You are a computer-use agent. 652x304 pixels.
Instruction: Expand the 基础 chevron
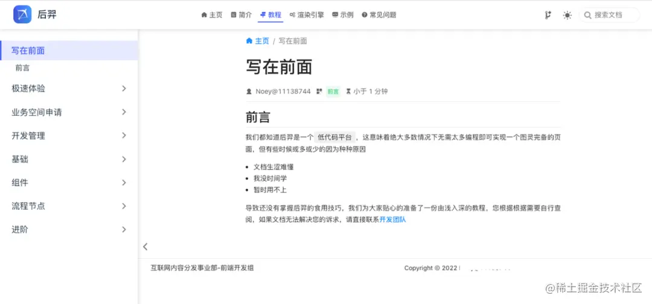click(x=124, y=159)
